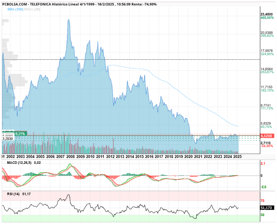
Task: Click the MACD (12,26,9) indicator label
Action: pyautogui.click(x=19, y=163)
